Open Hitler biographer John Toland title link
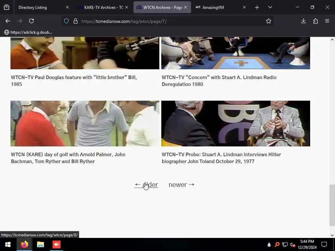The width and height of the screenshot is (335, 251). 221,158
